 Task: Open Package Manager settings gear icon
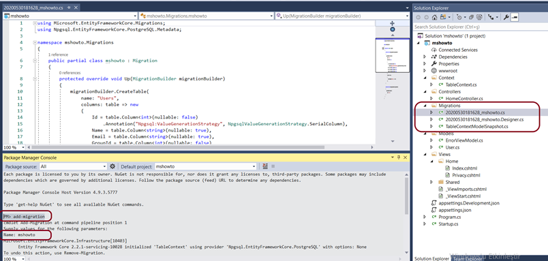[x=112, y=166]
